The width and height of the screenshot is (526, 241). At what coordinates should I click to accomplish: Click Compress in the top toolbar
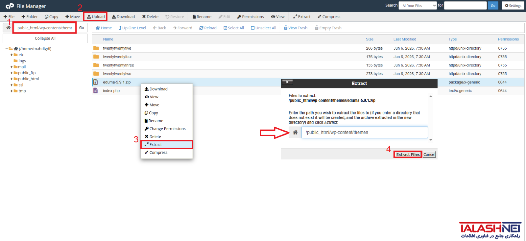[329, 17]
